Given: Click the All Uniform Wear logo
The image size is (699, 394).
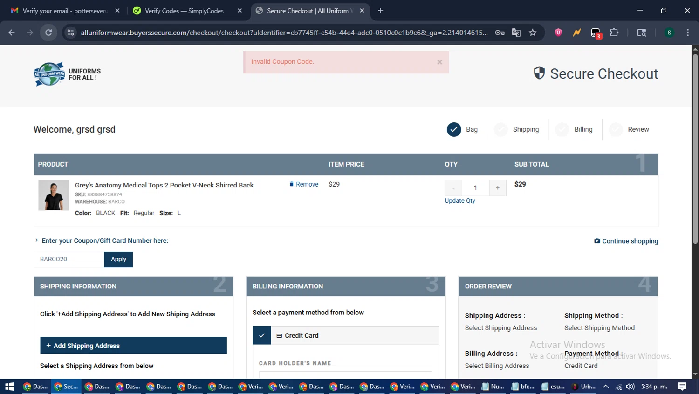Looking at the screenshot, I should (x=67, y=74).
